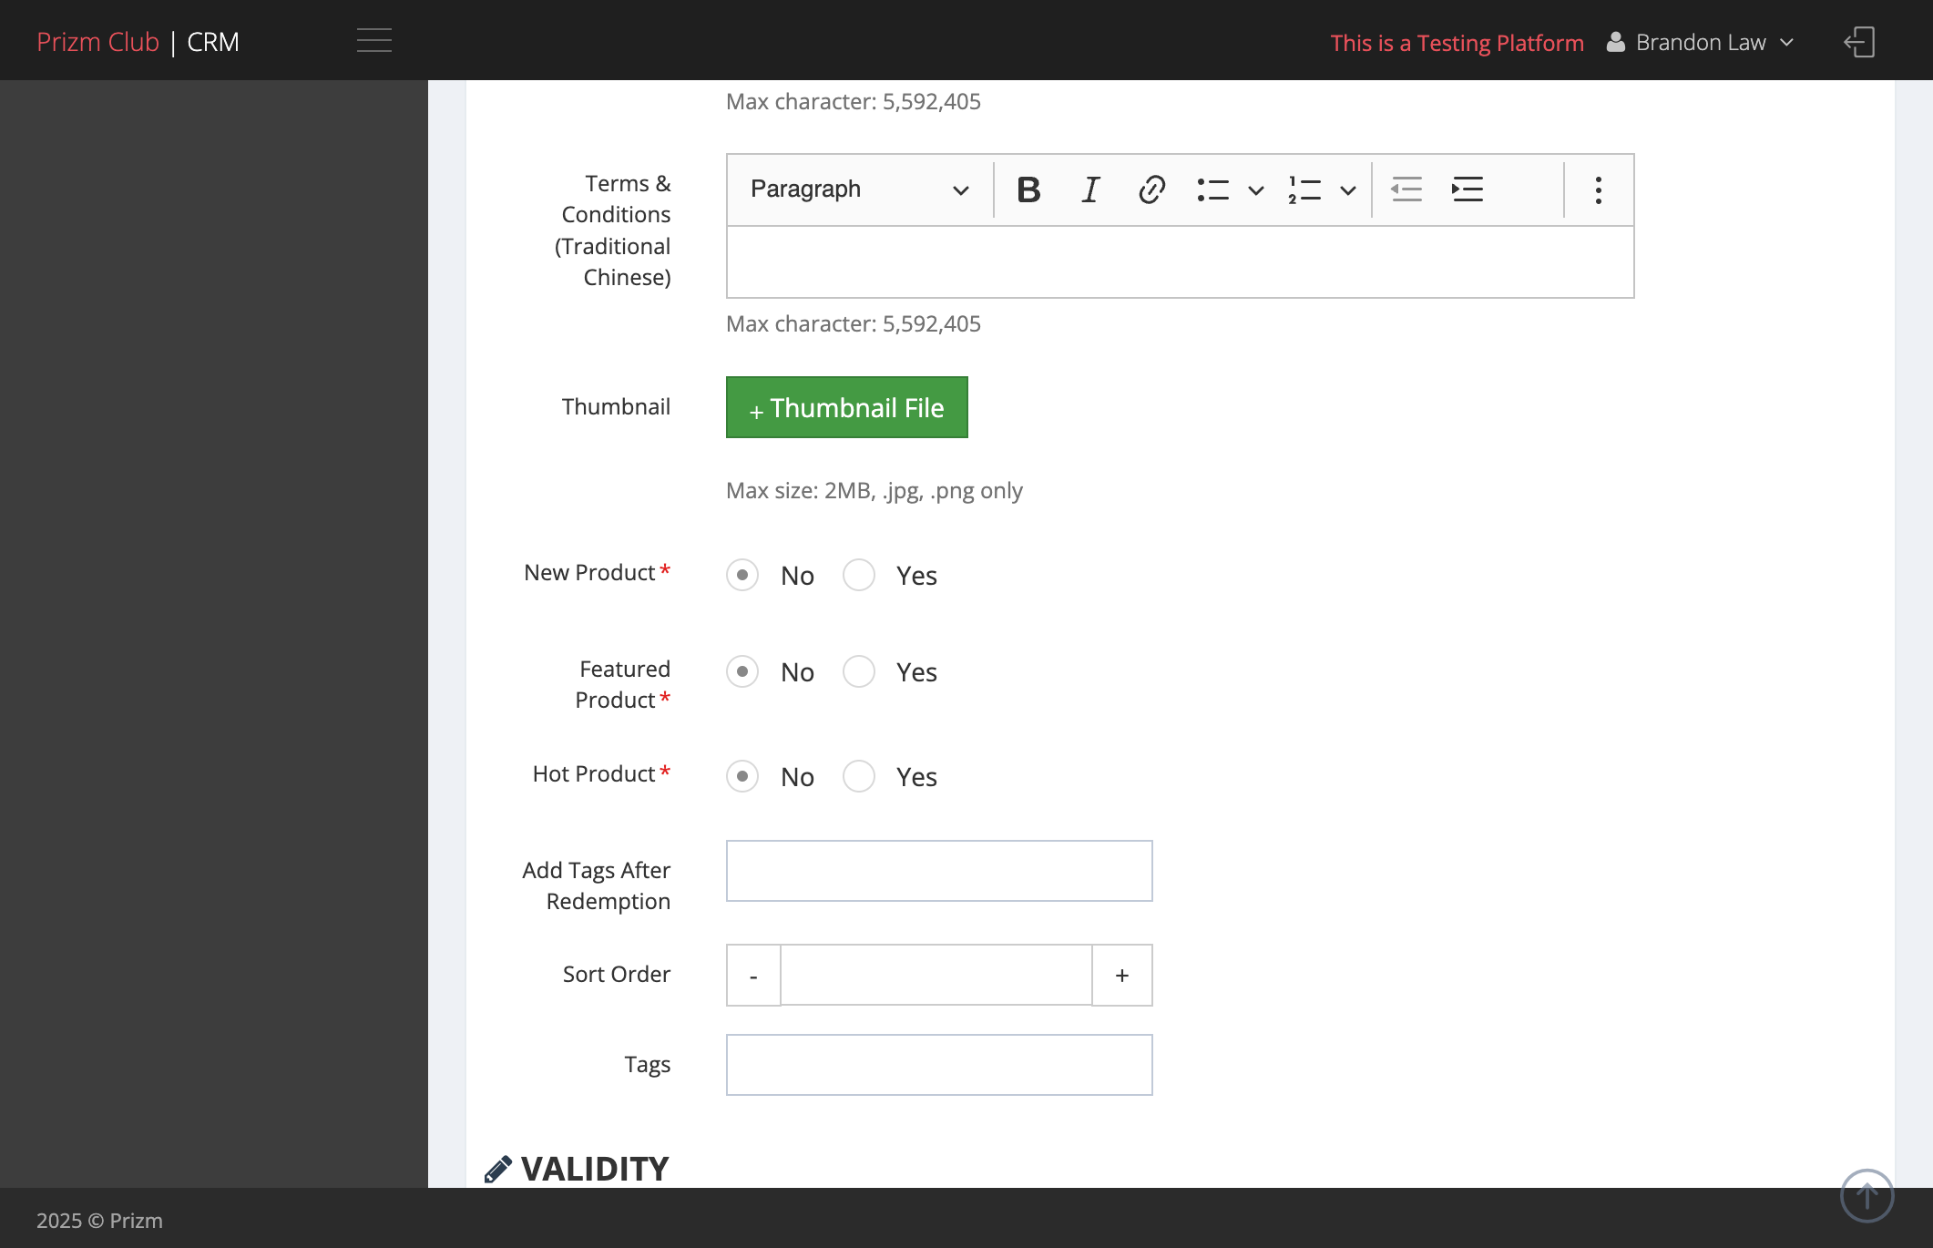This screenshot has height=1248, width=1933.
Task: Decrease indent in editor
Action: (1406, 189)
